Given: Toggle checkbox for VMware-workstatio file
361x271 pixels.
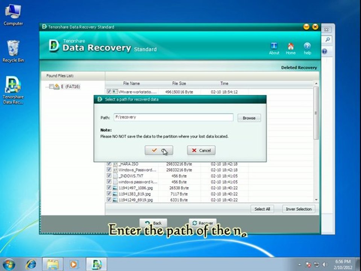Looking at the screenshot, I should (x=109, y=91).
